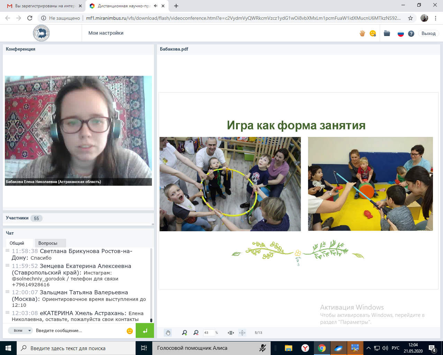Open menu for 11:59:52 chat message

pos(7,265)
